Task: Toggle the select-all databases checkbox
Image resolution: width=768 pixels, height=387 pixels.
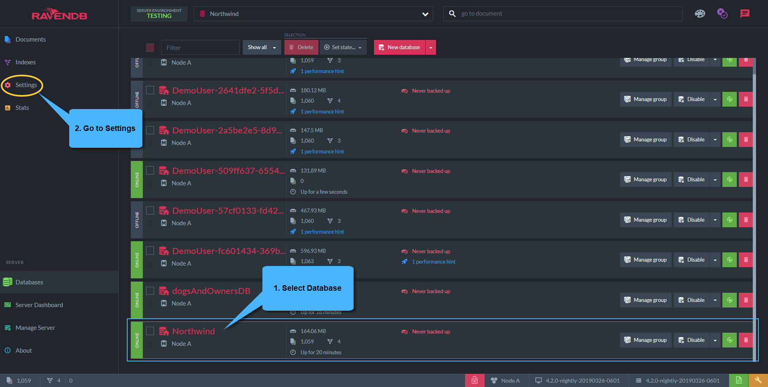Action: pos(150,48)
